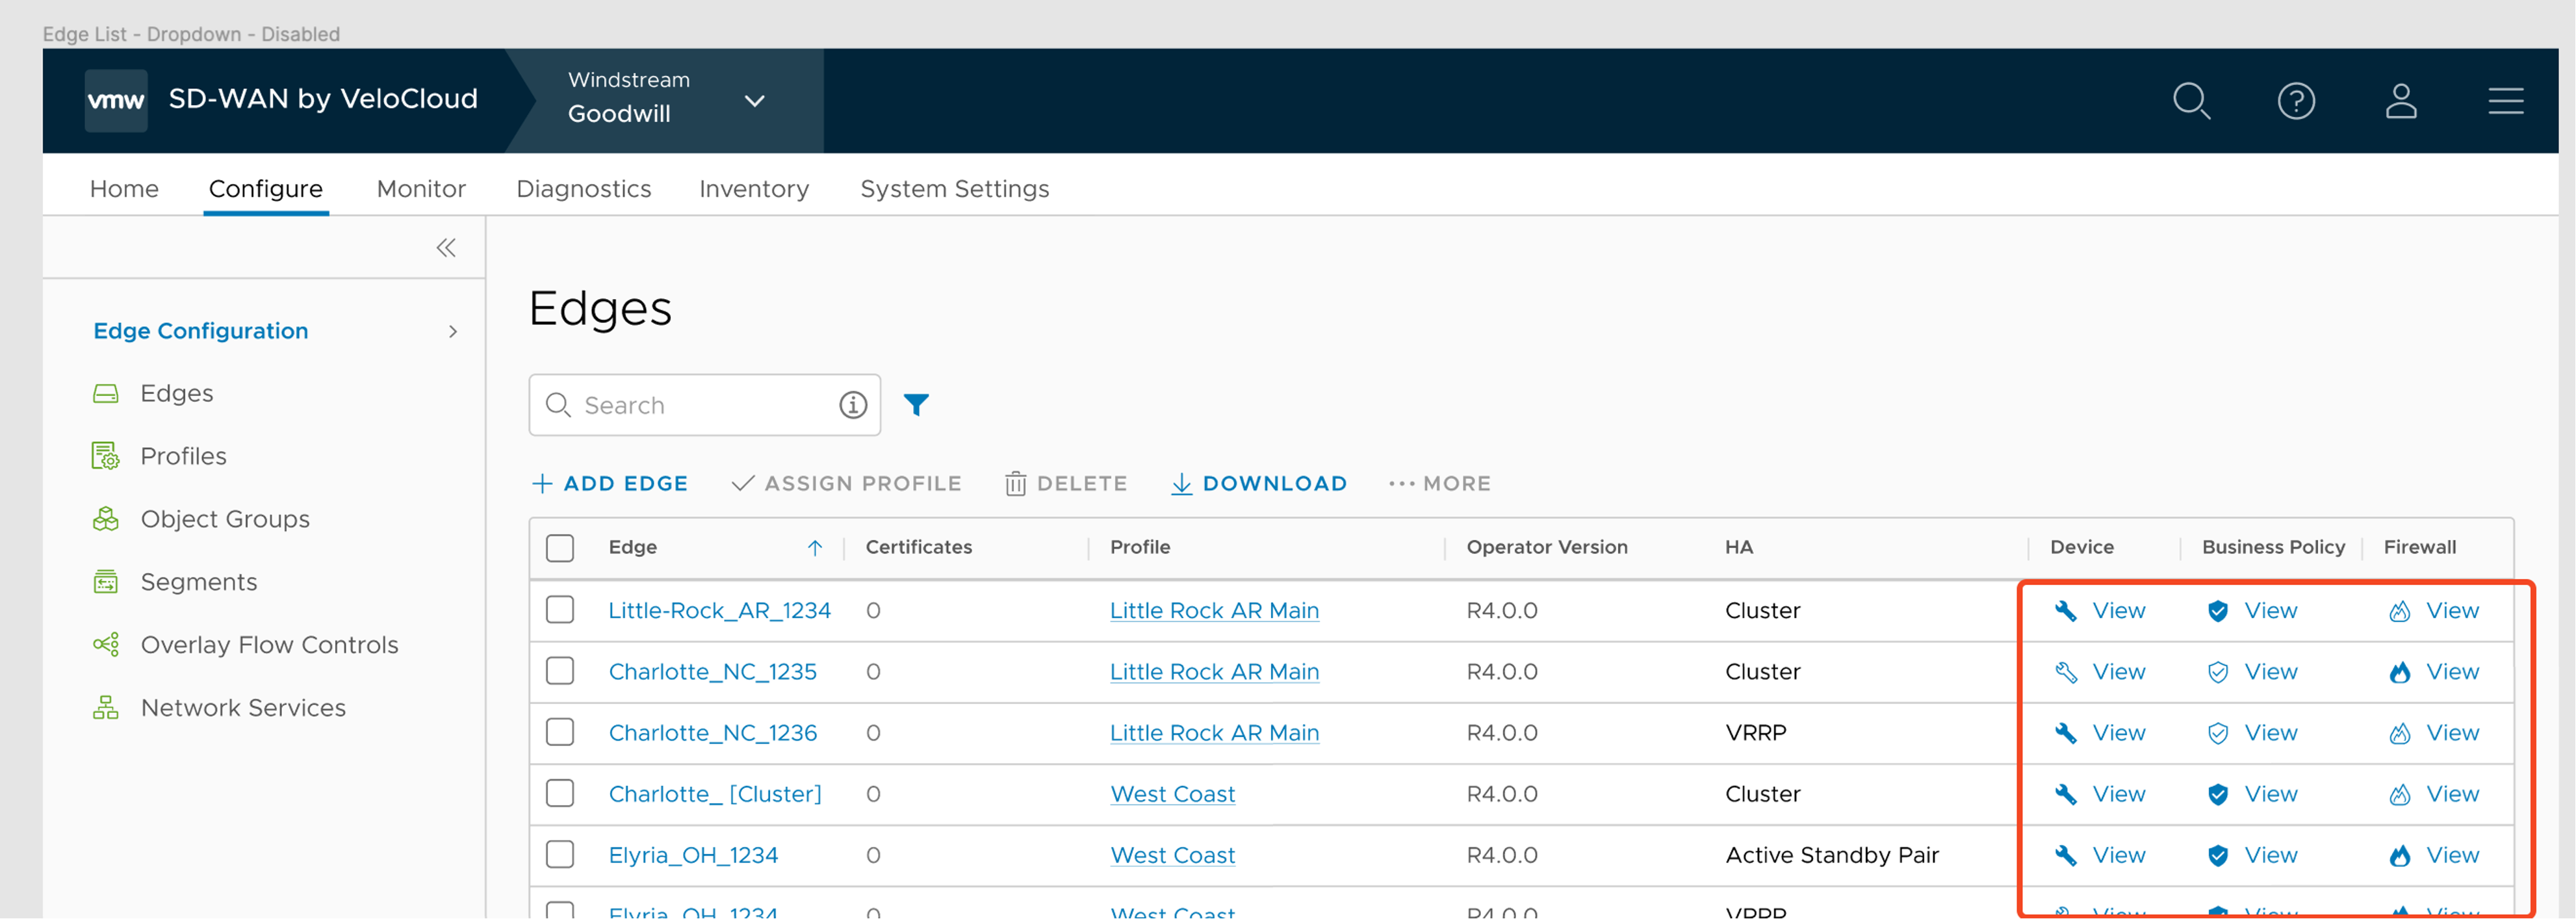Viewport: 2576px width, 919px height.
Task: Open the Little-Rock_AR_1234 edge link
Action: coord(720,611)
